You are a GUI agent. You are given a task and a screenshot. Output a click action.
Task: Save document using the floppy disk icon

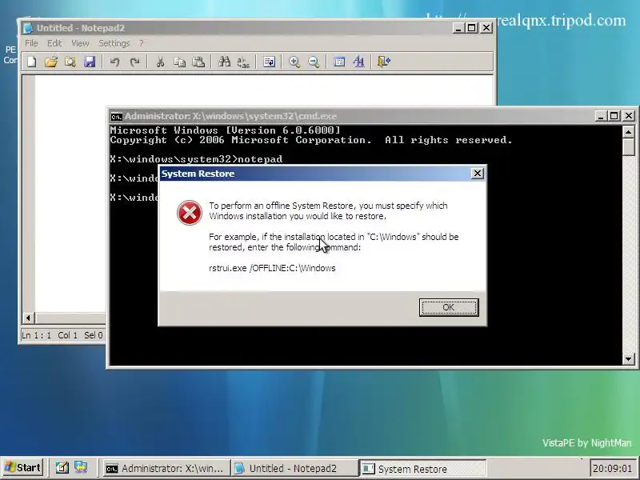90,62
